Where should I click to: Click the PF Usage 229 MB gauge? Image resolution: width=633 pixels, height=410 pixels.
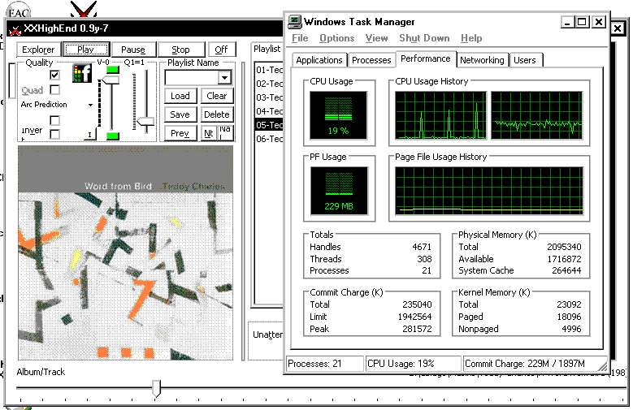click(339, 191)
